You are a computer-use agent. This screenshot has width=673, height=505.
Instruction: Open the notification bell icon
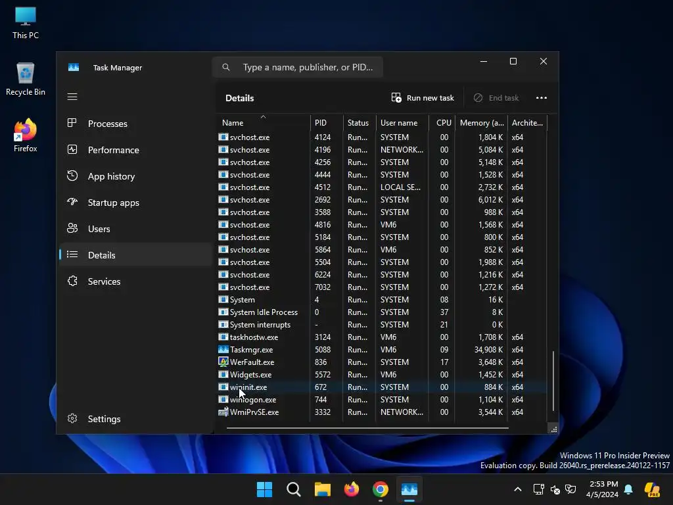coord(628,489)
